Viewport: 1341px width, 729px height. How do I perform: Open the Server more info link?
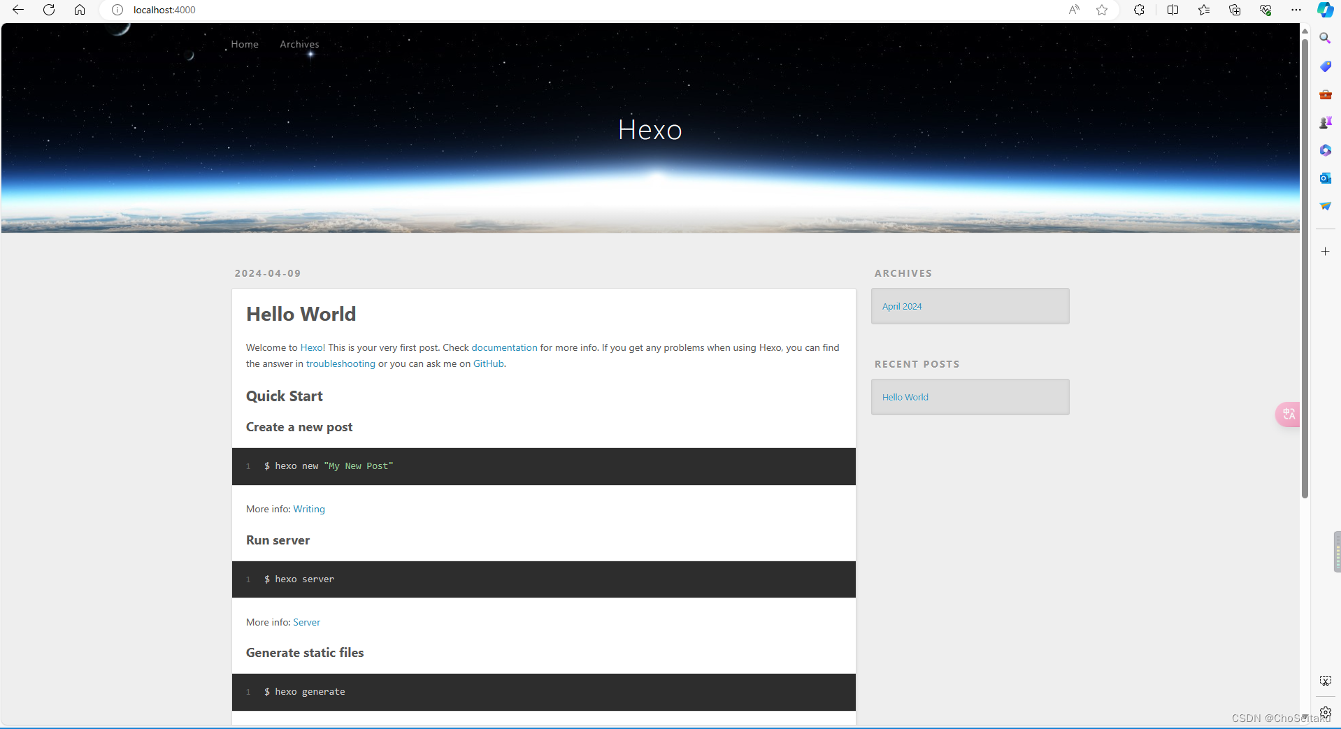pyautogui.click(x=306, y=622)
